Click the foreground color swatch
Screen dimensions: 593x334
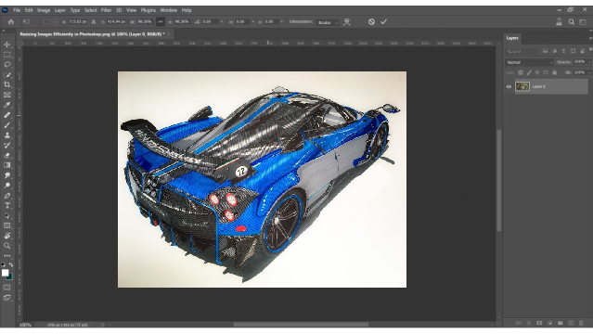click(5, 273)
